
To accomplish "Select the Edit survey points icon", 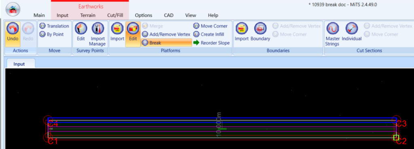I will click(x=81, y=28).
